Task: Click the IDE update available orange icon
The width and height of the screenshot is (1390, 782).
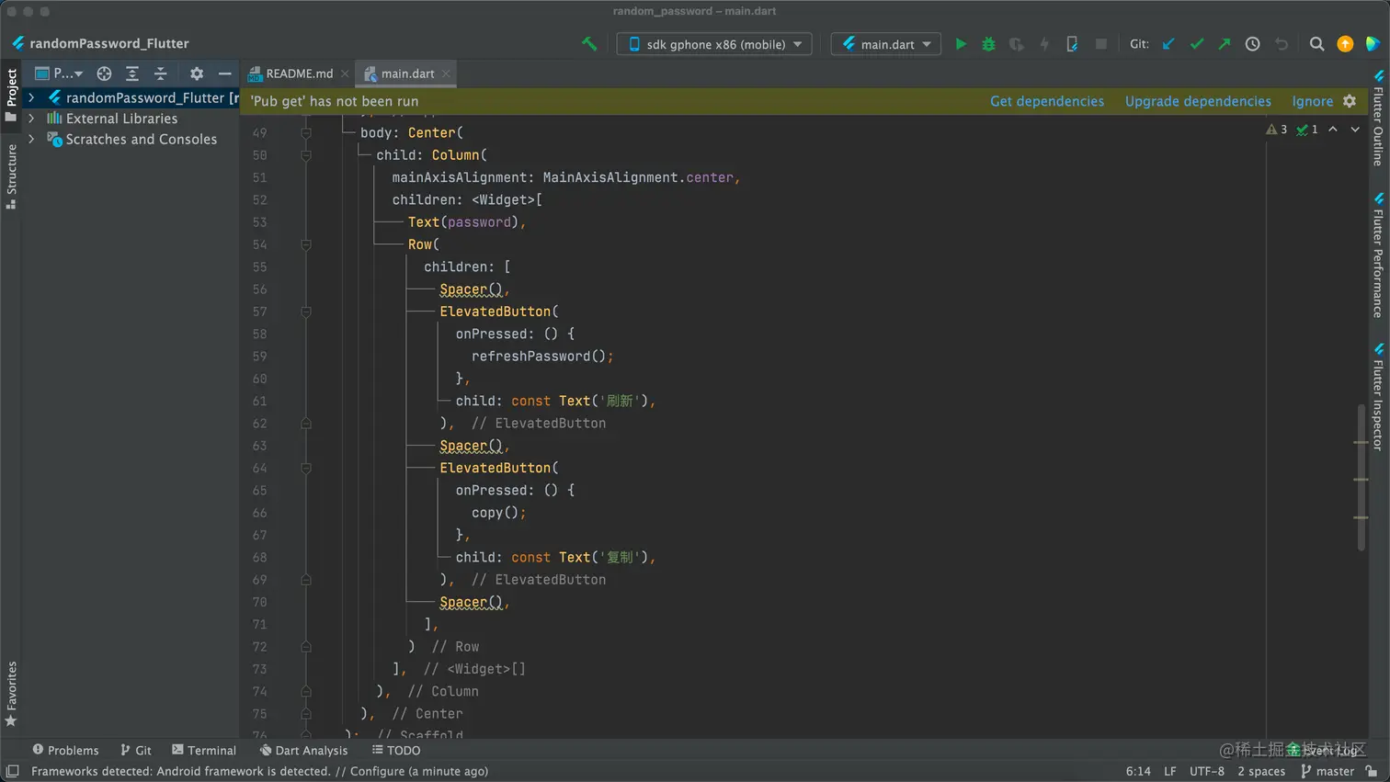Action: (1345, 44)
